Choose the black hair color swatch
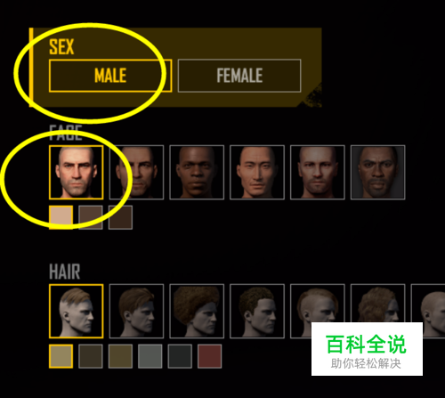 (180, 356)
